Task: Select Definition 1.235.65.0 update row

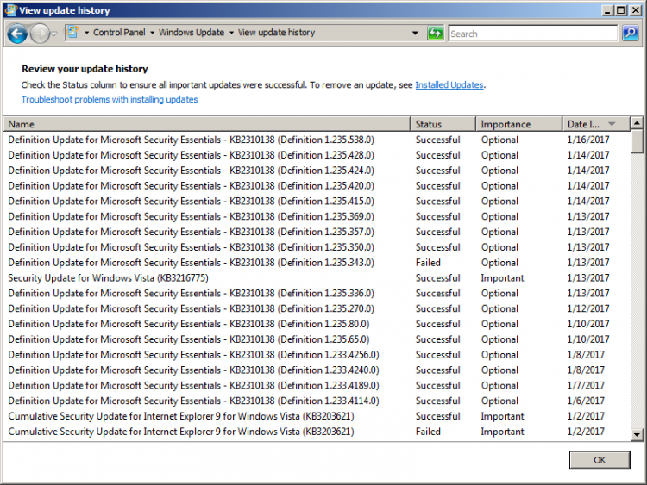Action: pos(317,339)
